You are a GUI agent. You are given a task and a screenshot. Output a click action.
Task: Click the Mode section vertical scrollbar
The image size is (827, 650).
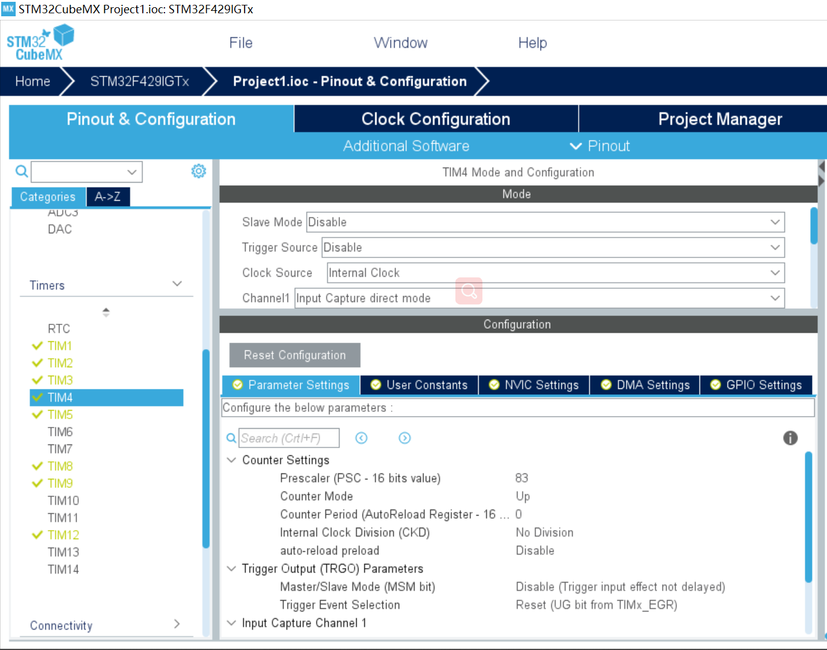(x=814, y=226)
